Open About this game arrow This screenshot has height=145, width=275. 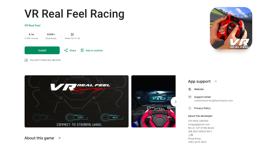coord(59,138)
